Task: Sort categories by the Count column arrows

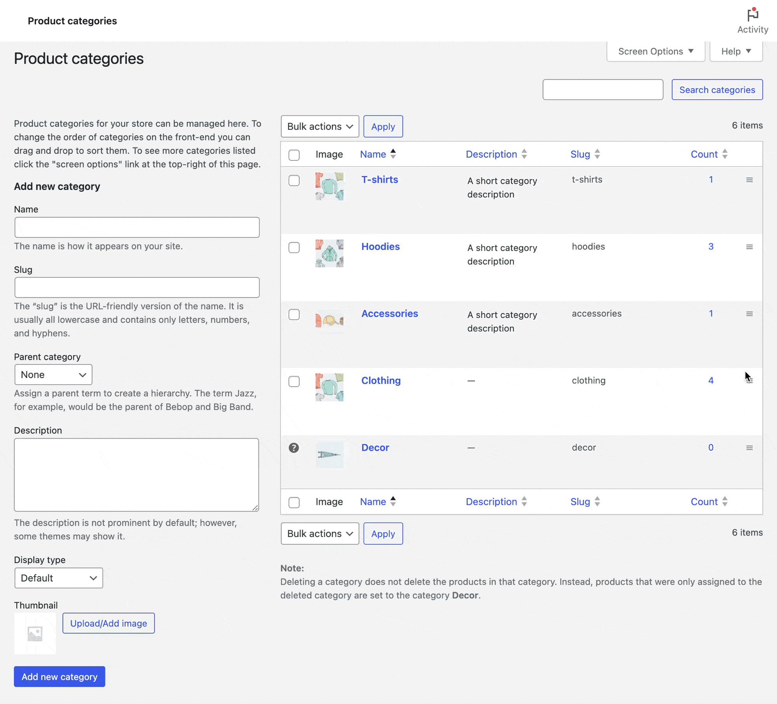Action: coord(725,154)
